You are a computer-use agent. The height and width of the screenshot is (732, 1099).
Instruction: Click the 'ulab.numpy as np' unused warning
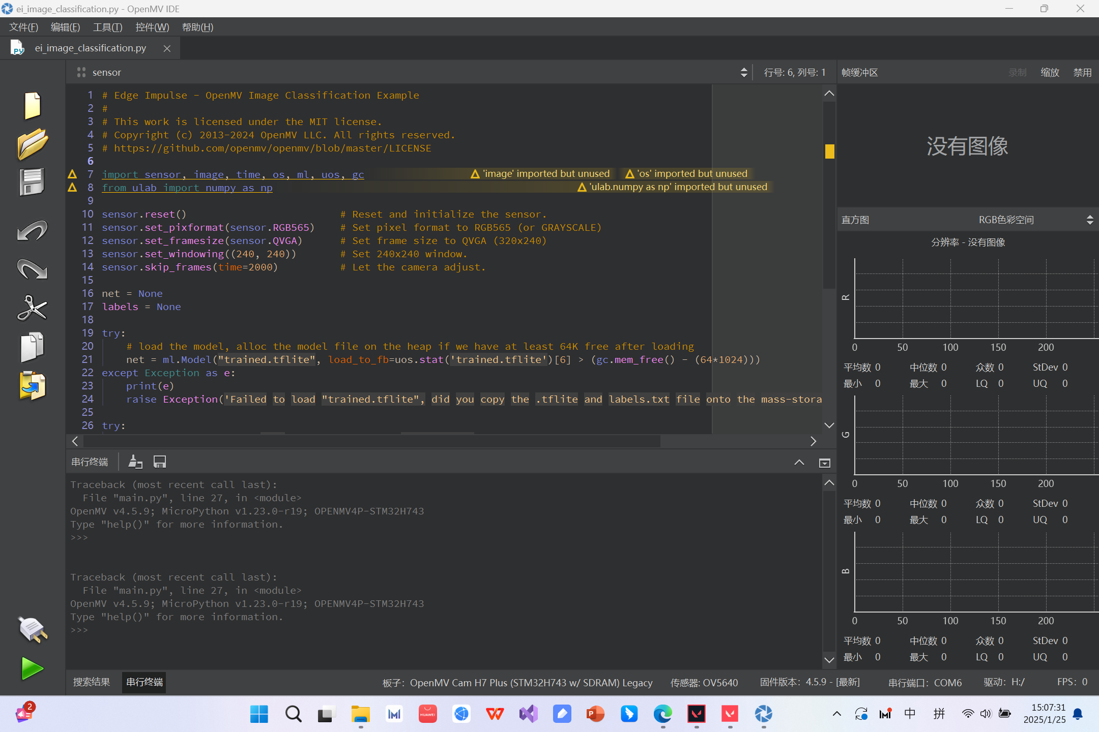click(673, 187)
